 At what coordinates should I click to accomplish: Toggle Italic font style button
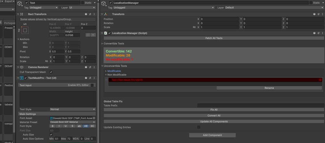point(59,126)
